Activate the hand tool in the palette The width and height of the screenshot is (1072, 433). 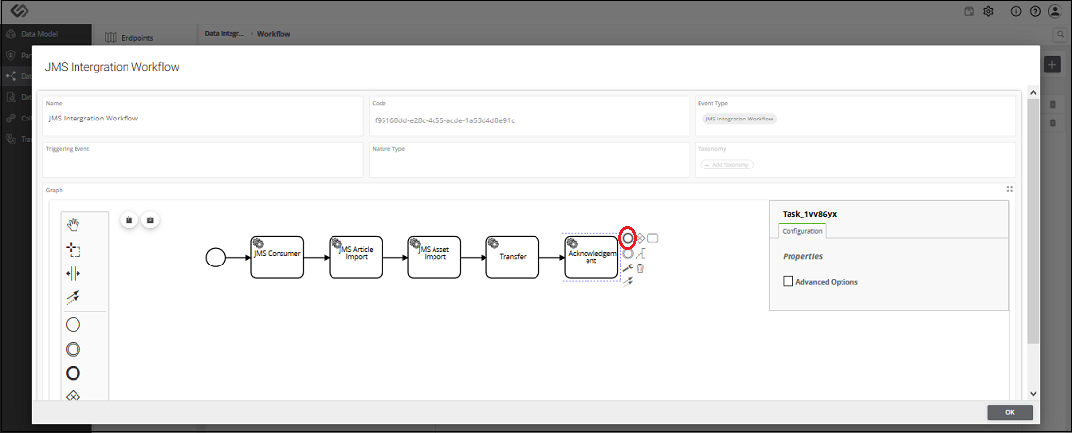(74, 225)
